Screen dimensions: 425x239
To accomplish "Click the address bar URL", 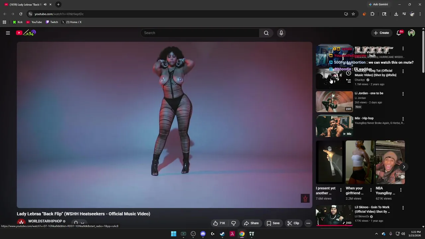I will click(59, 14).
